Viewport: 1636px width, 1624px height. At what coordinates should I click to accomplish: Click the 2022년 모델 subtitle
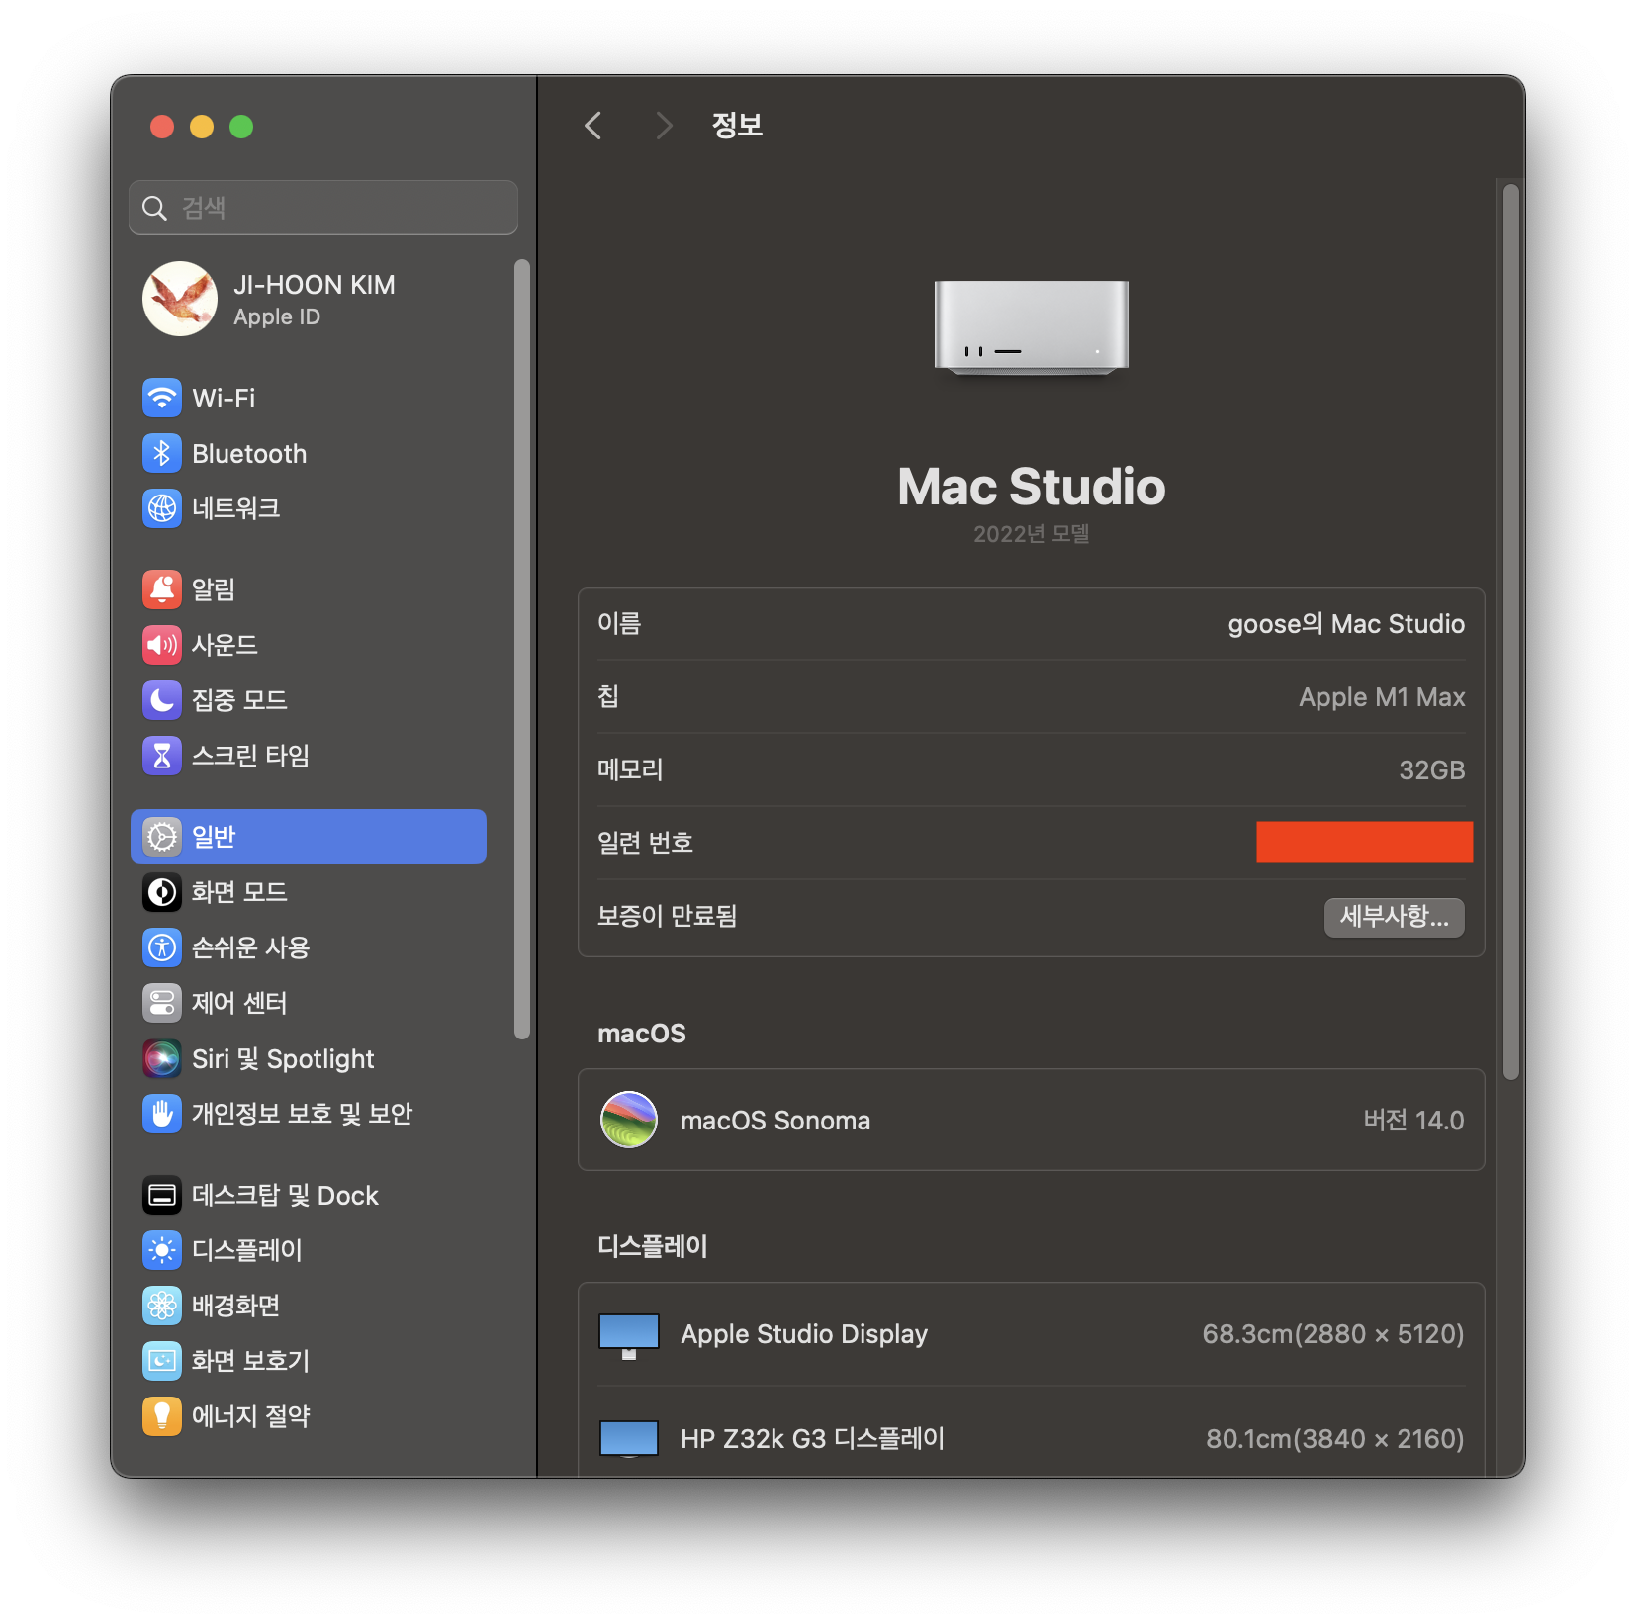1032,534
